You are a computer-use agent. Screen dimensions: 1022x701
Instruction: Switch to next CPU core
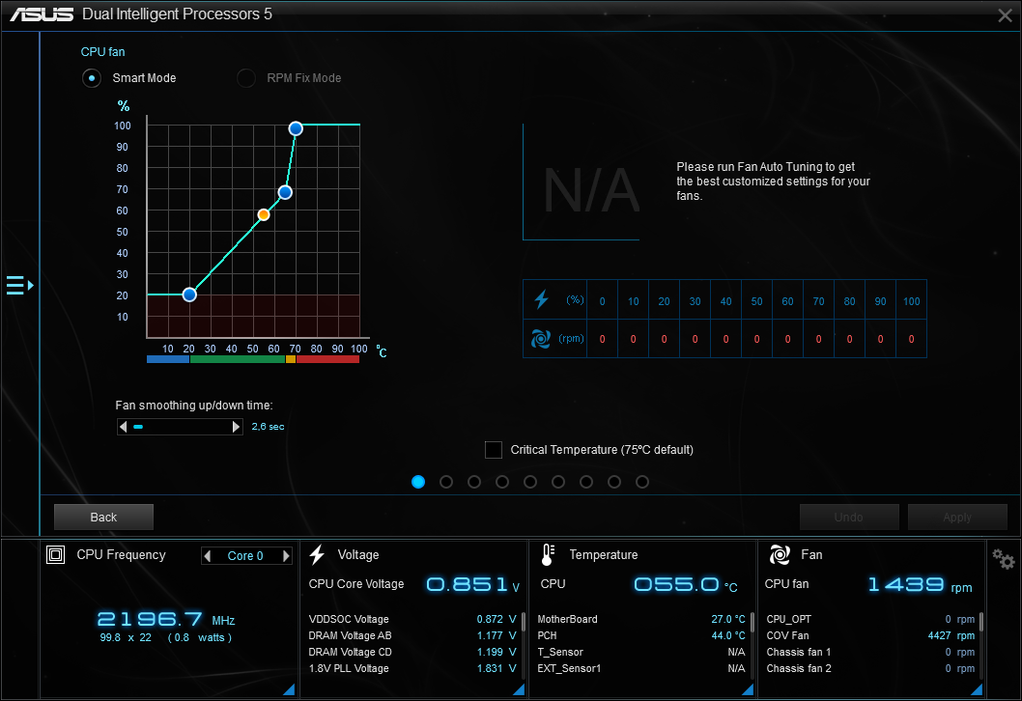(x=286, y=556)
